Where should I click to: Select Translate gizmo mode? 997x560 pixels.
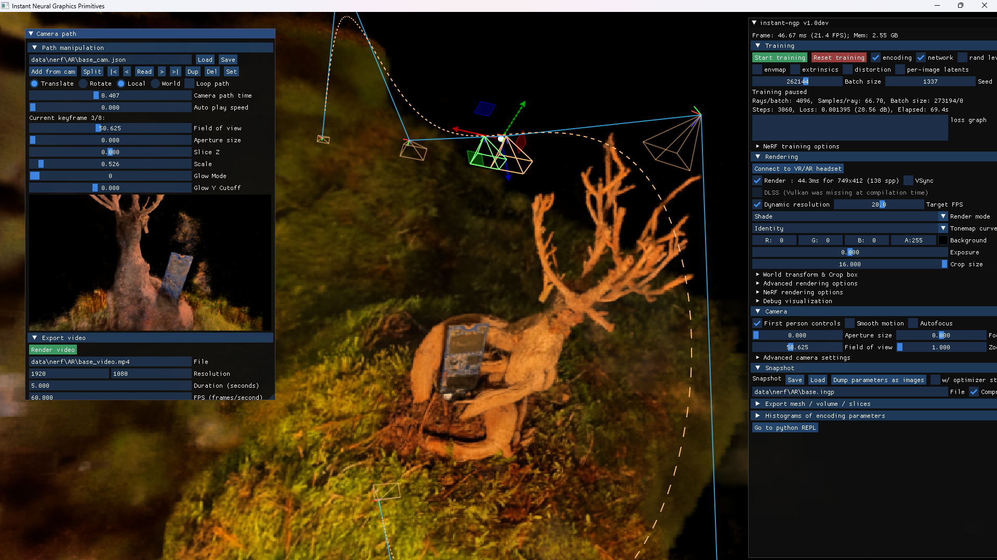34,84
